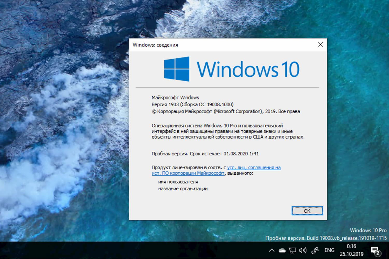Click the notification counter badge showing 2

pyautogui.click(x=378, y=254)
